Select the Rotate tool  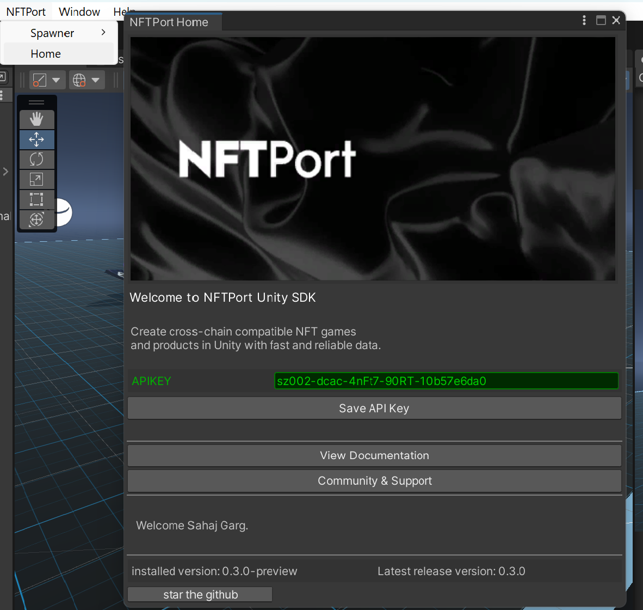coord(36,159)
